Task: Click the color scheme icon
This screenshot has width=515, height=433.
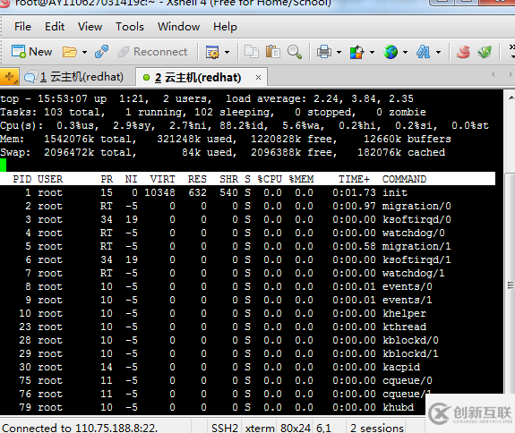Action: coord(357,52)
